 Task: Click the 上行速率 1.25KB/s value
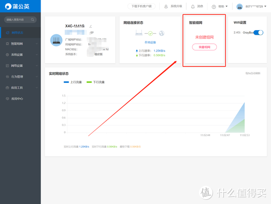coord(159,51)
